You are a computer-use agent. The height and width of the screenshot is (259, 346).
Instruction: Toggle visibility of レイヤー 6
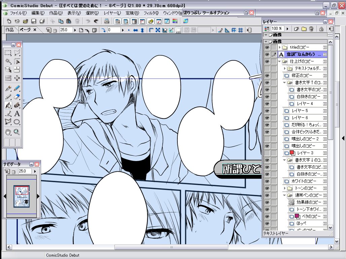[x=267, y=118]
